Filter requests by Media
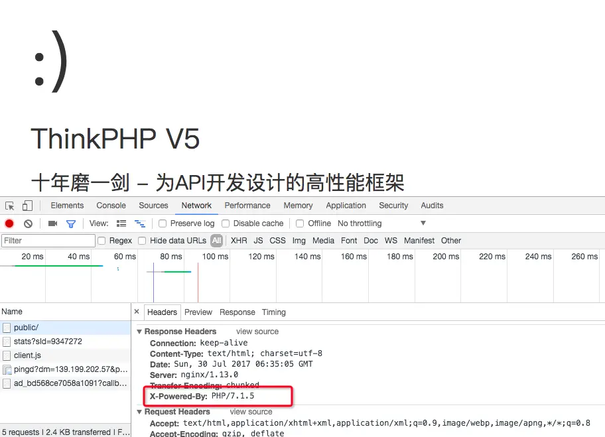Image resolution: width=605 pixels, height=437 pixels. (x=323, y=241)
